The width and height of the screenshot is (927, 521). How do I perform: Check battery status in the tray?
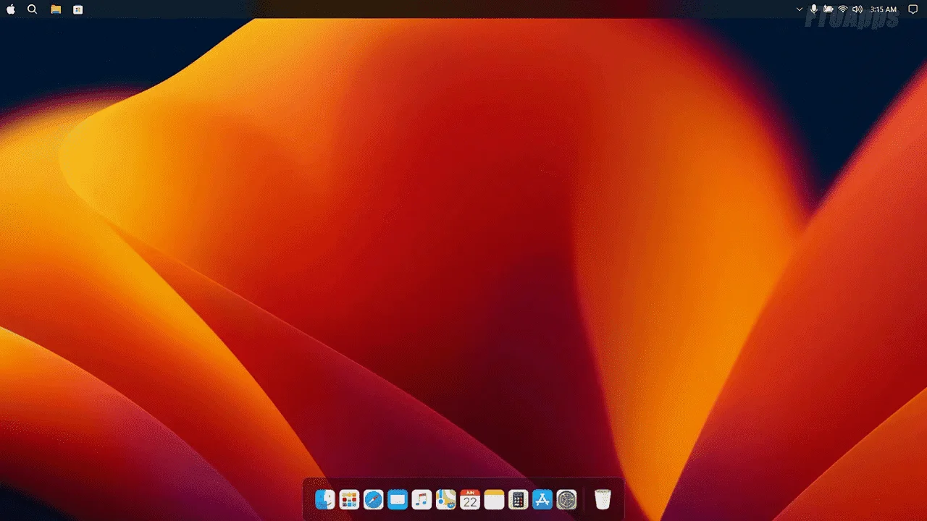pyautogui.click(x=829, y=9)
